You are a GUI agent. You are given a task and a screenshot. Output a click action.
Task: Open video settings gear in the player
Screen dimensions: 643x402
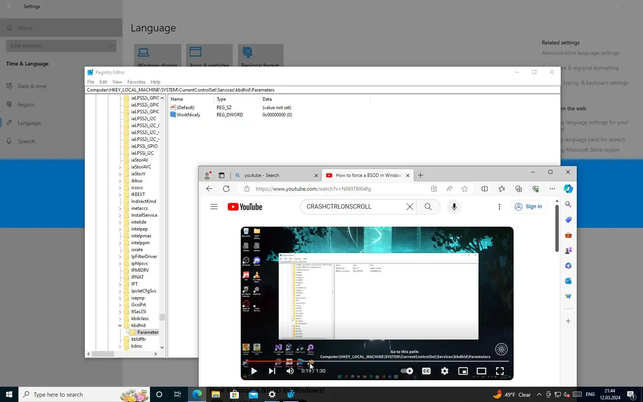point(445,371)
